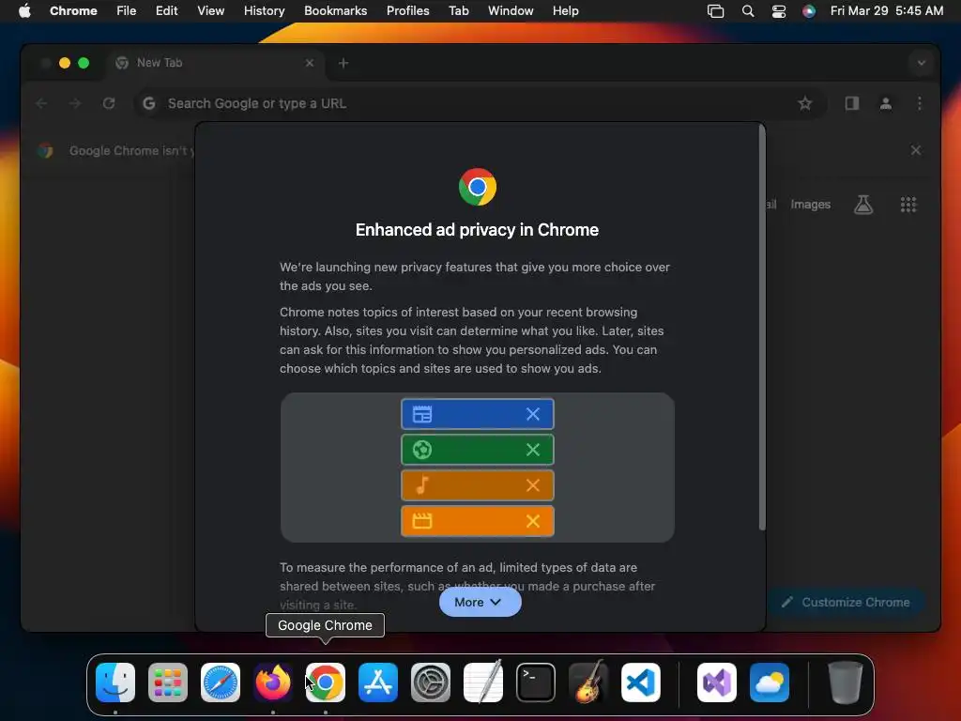Expand dialog with the More button
961x721 pixels.
480,602
